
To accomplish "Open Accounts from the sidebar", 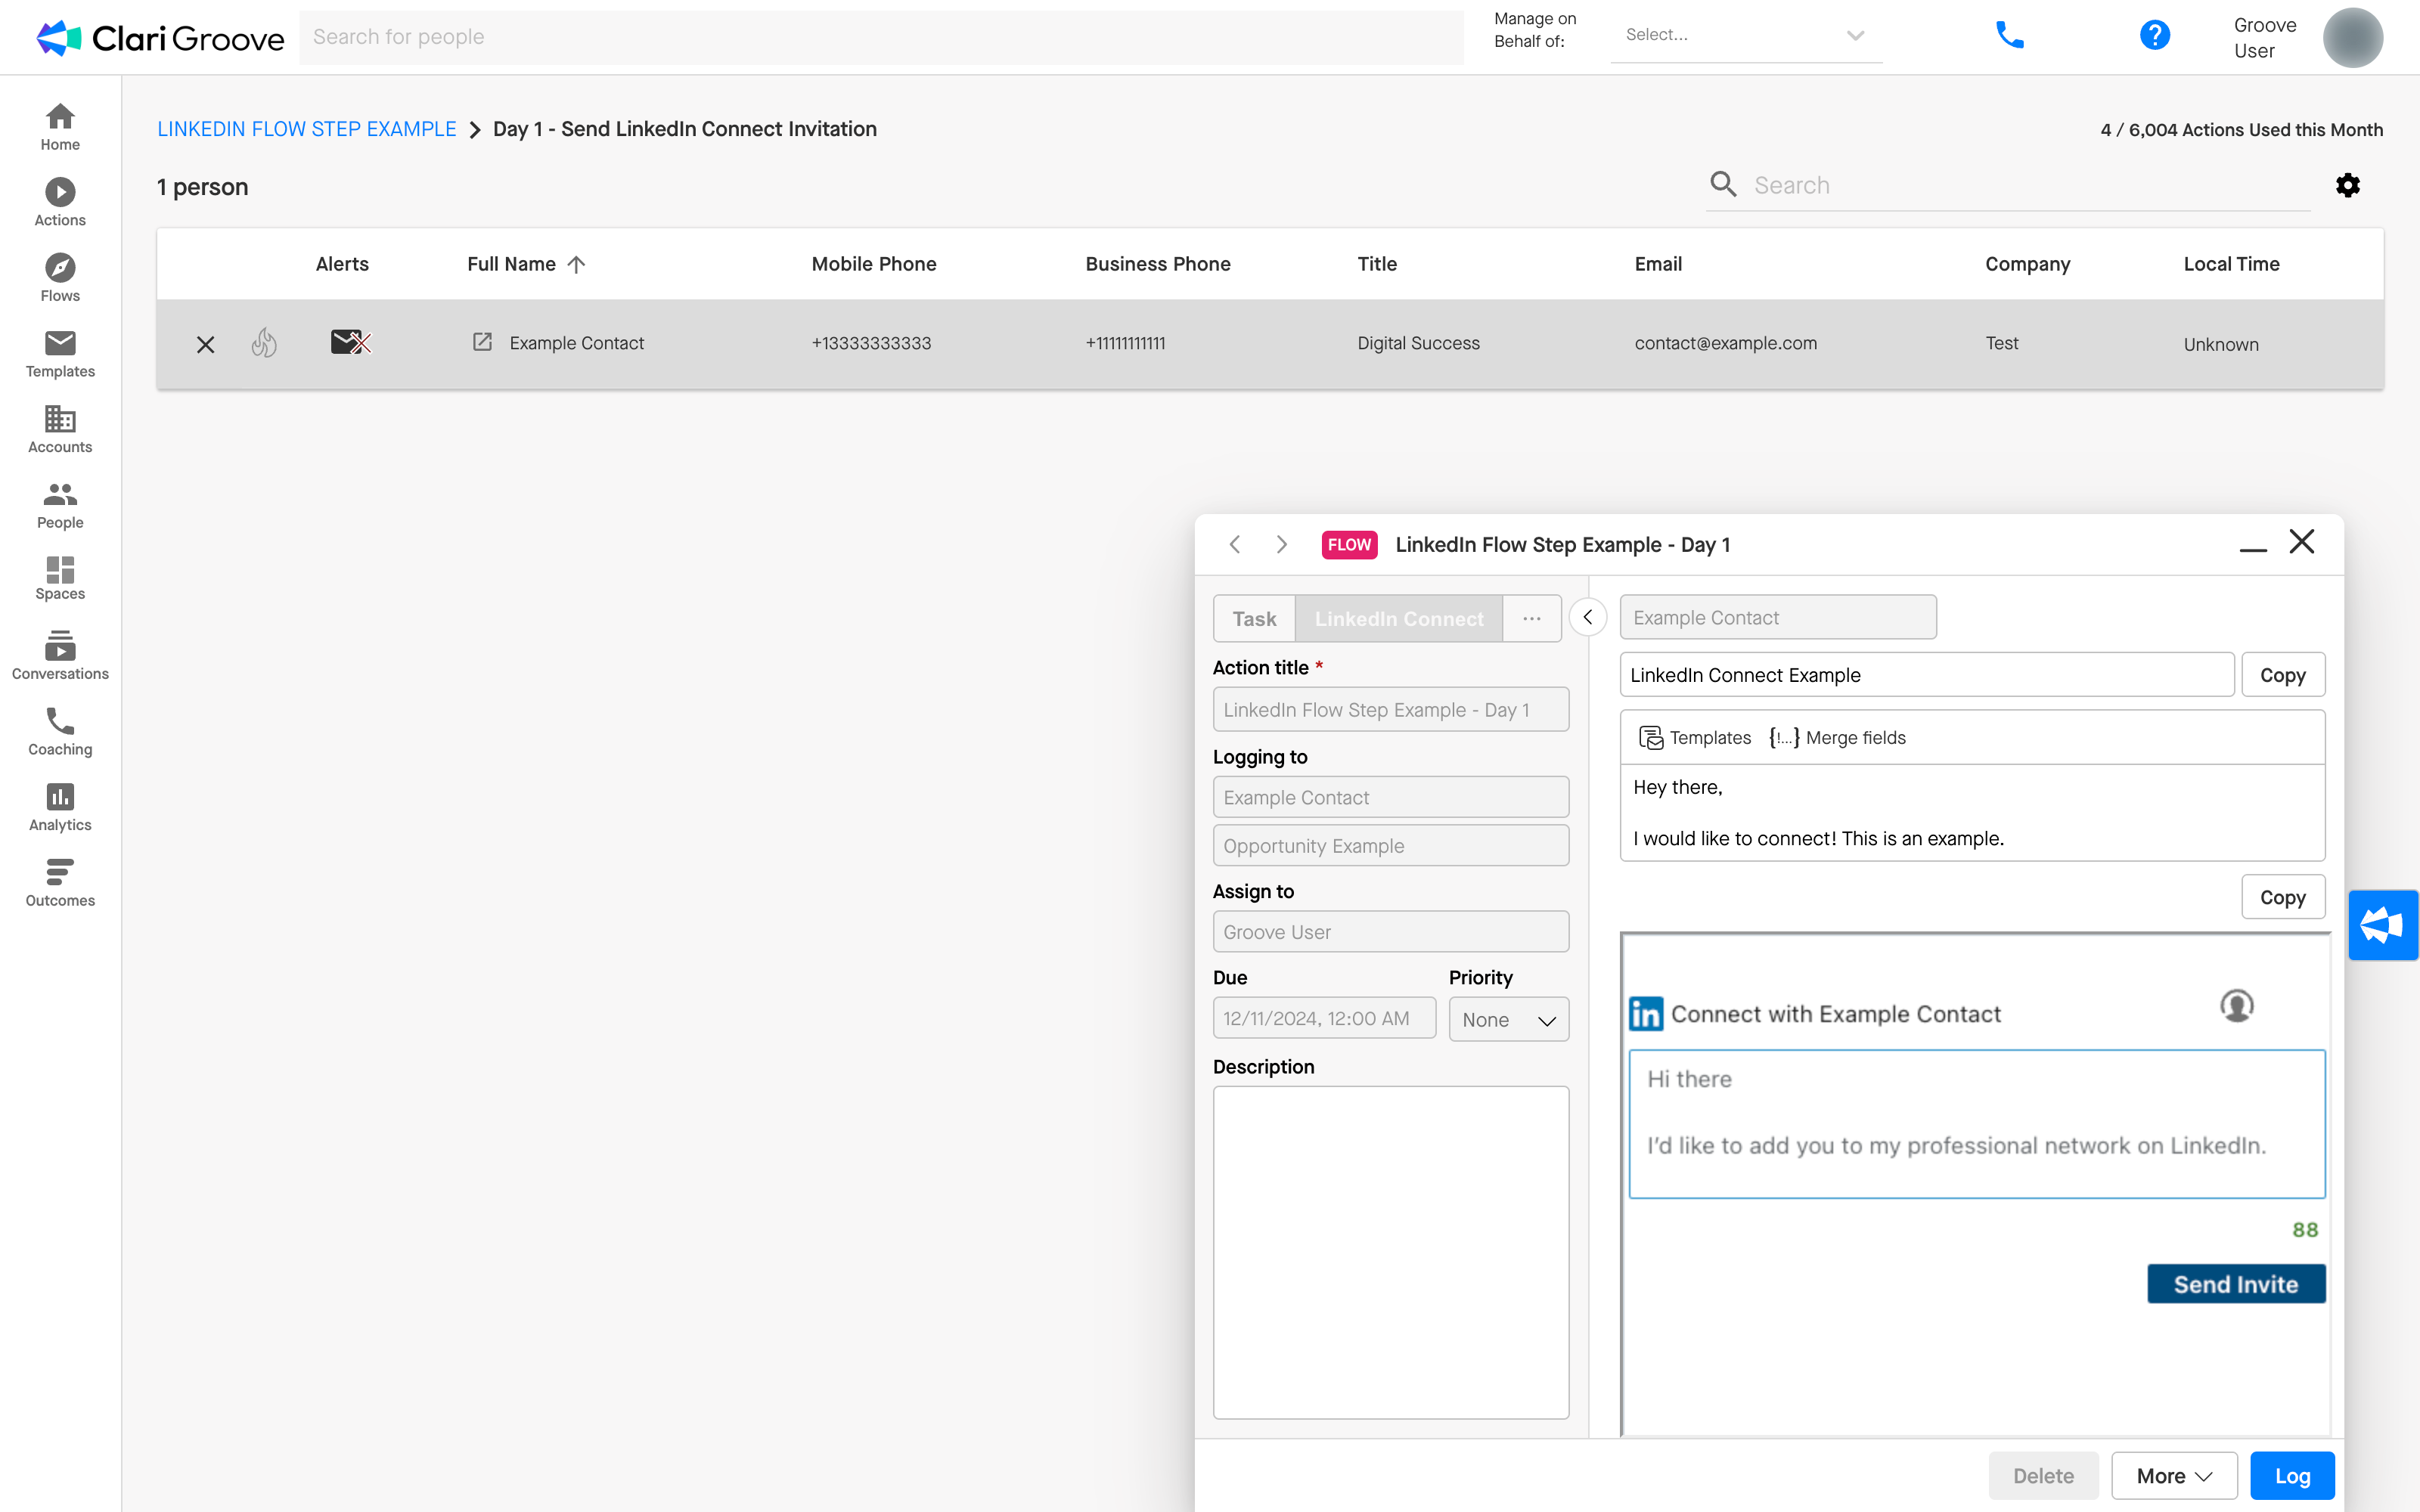I will [x=60, y=430].
